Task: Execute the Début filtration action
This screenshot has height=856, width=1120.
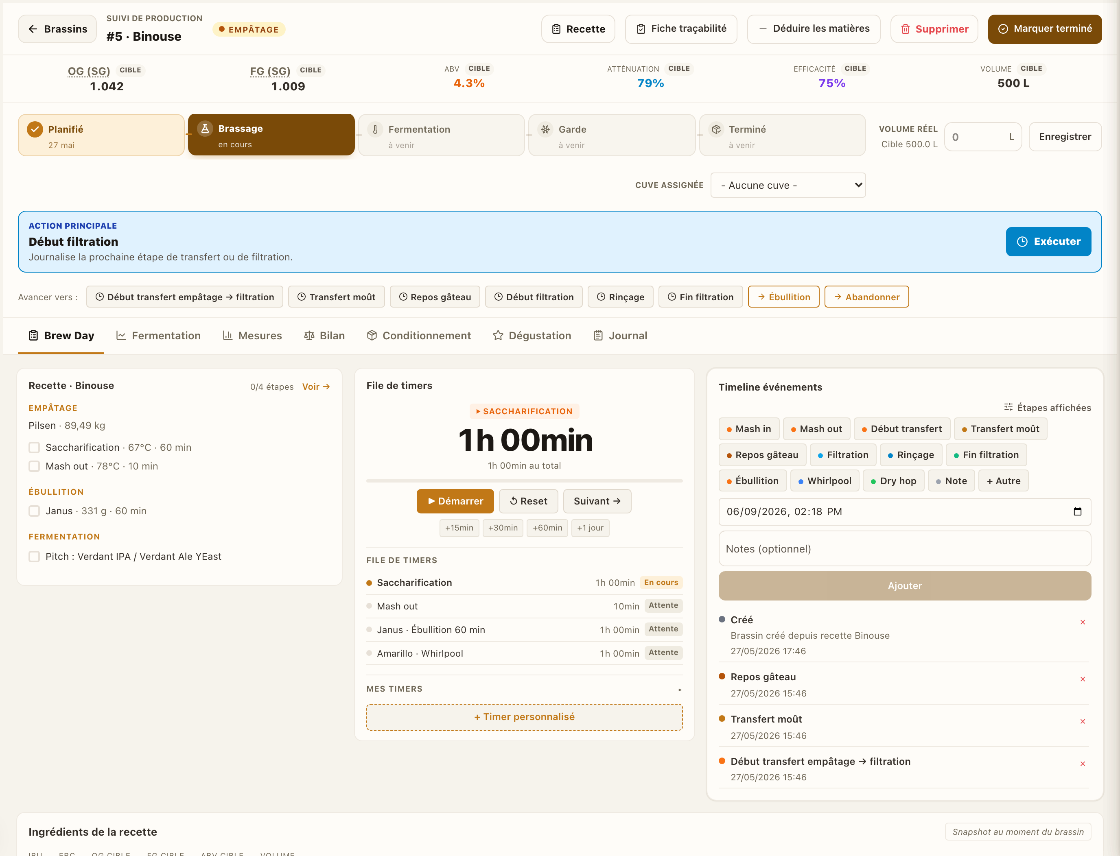Action: tap(1048, 242)
